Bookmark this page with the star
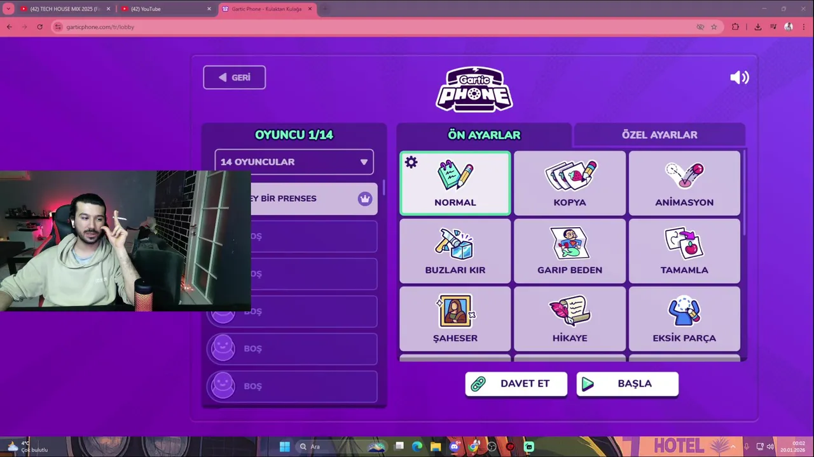The width and height of the screenshot is (814, 457). [x=714, y=27]
